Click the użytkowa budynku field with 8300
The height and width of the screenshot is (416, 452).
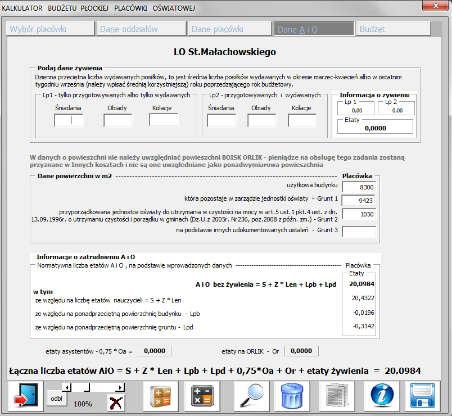coord(359,187)
